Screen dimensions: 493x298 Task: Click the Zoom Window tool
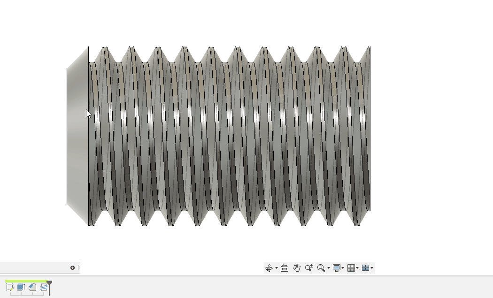pos(322,267)
